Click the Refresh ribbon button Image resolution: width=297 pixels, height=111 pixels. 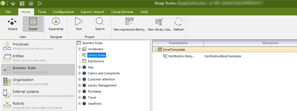coord(179,25)
